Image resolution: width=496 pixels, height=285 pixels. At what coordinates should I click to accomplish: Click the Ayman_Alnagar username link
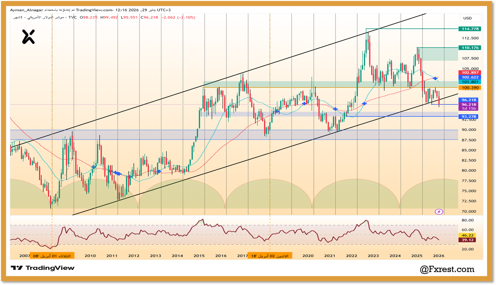(x=26, y=10)
